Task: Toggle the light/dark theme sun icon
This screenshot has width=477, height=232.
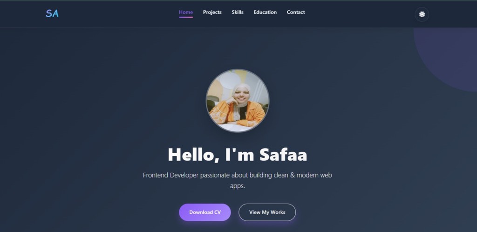Action: point(422,14)
